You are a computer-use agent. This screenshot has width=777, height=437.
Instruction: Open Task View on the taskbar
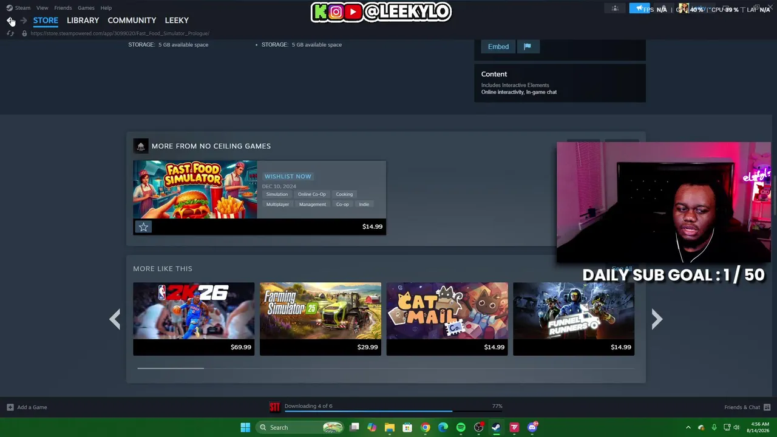click(355, 427)
